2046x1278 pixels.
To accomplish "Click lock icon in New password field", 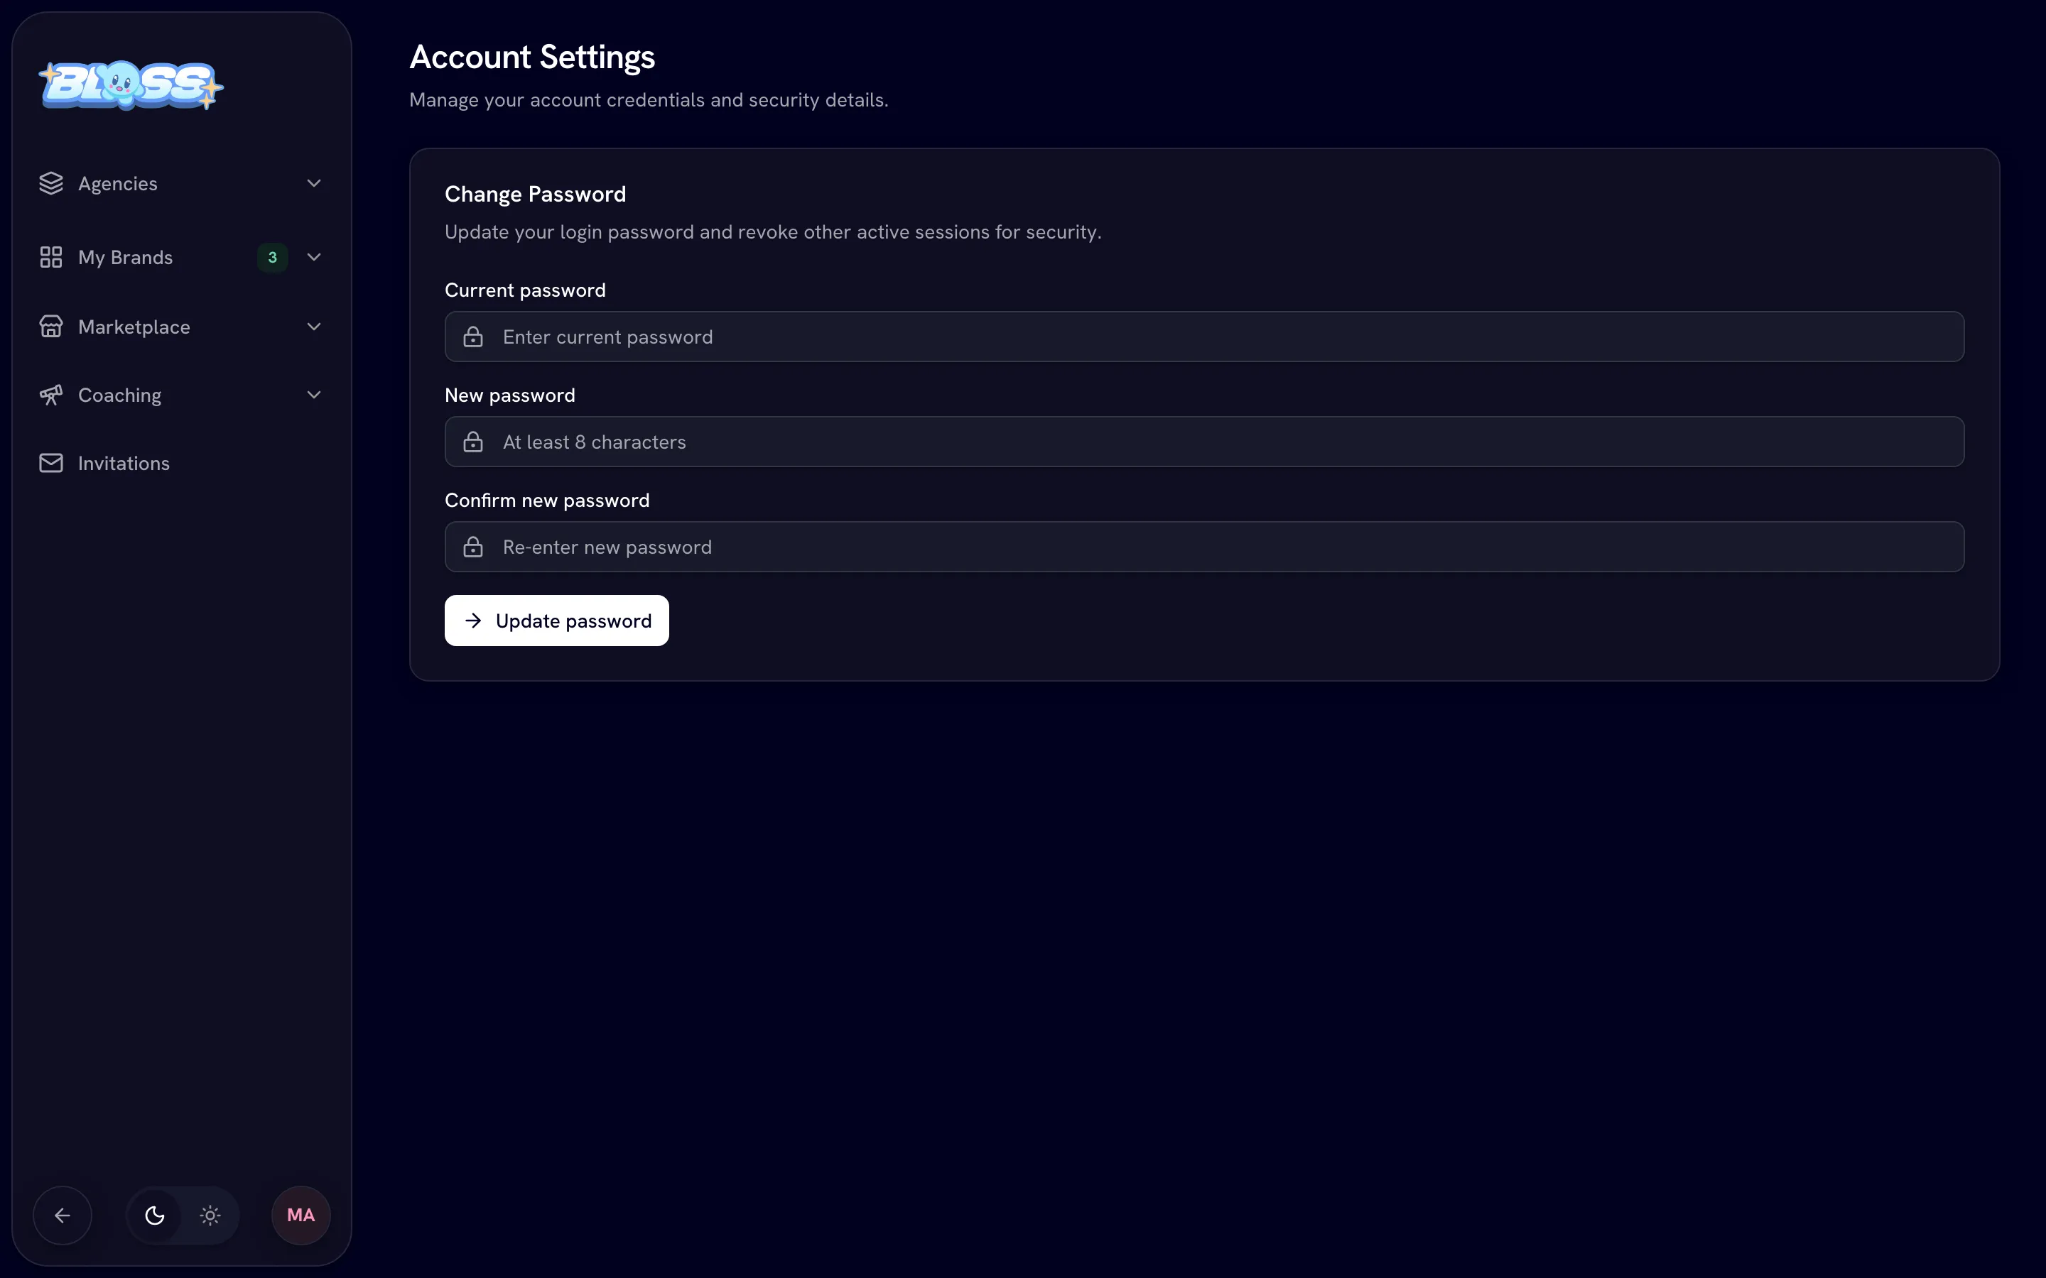I will [x=473, y=442].
